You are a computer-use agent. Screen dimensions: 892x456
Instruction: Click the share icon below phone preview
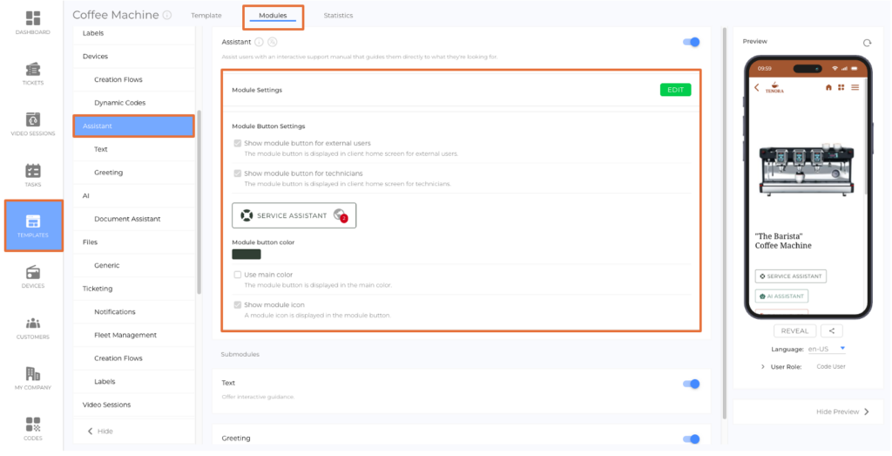coord(832,331)
